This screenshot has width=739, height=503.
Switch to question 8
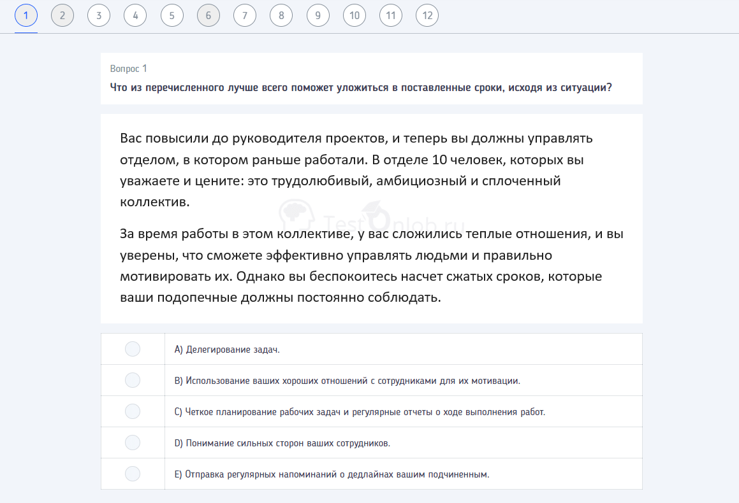[x=281, y=15]
